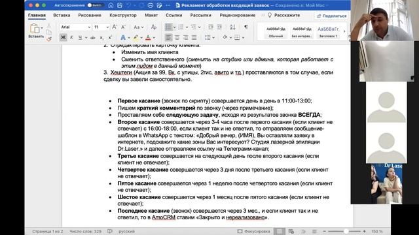Toggle superscript x² formatting
This screenshot has height=235, width=419.
tap(110, 38)
